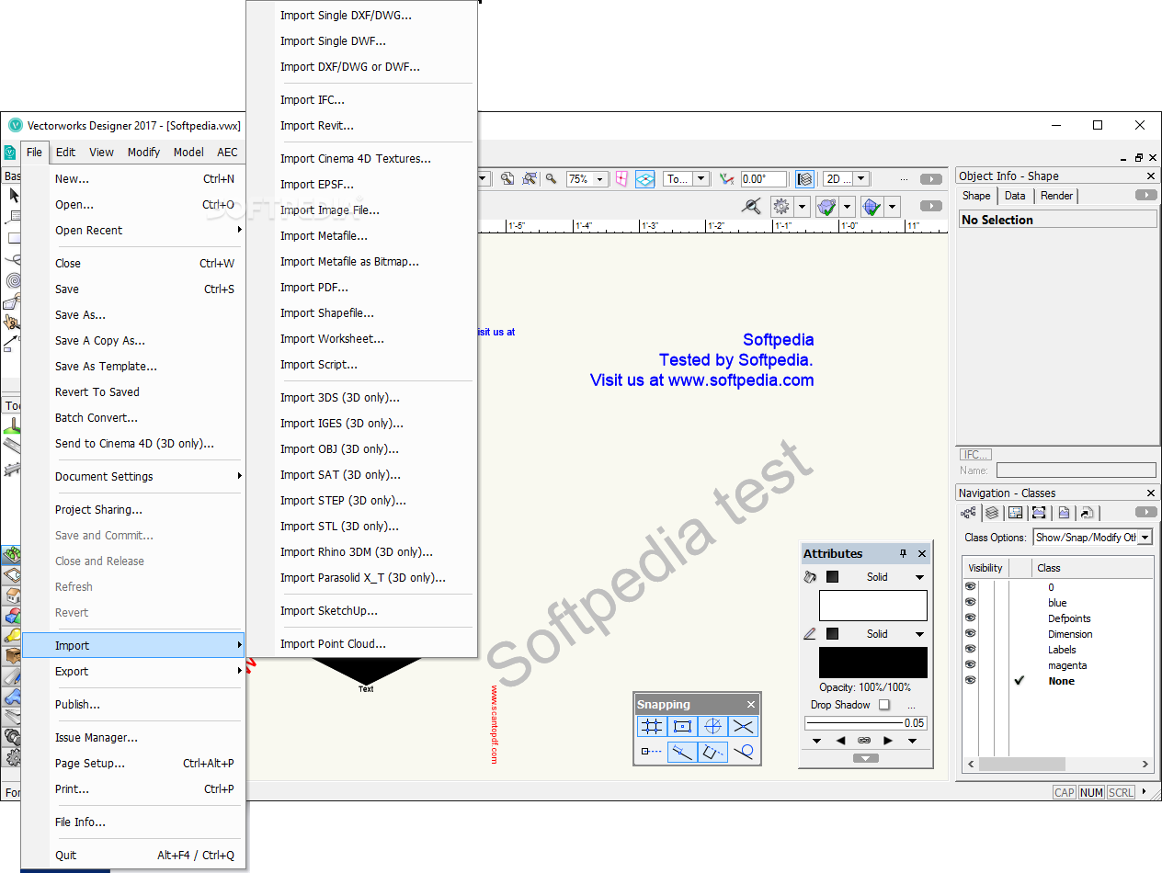The height and width of the screenshot is (873, 1162).
Task: Open the 2D projection dropdown
Action: [860, 179]
